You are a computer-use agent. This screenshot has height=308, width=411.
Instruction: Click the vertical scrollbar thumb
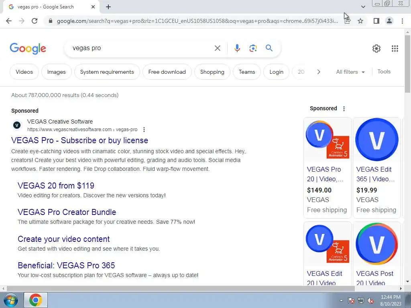coord(407,63)
